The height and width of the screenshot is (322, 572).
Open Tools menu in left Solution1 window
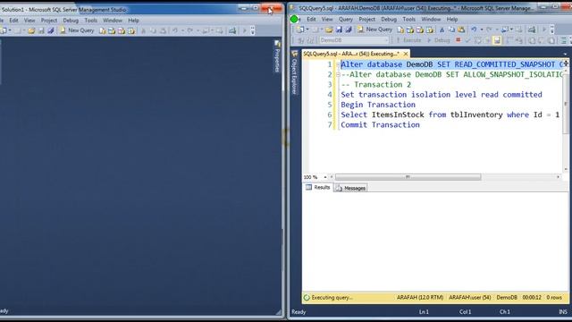click(91, 21)
